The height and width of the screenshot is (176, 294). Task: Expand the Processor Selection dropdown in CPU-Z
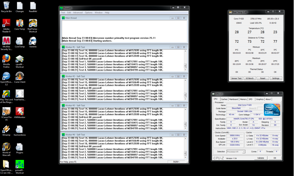pyautogui.click(x=244, y=152)
